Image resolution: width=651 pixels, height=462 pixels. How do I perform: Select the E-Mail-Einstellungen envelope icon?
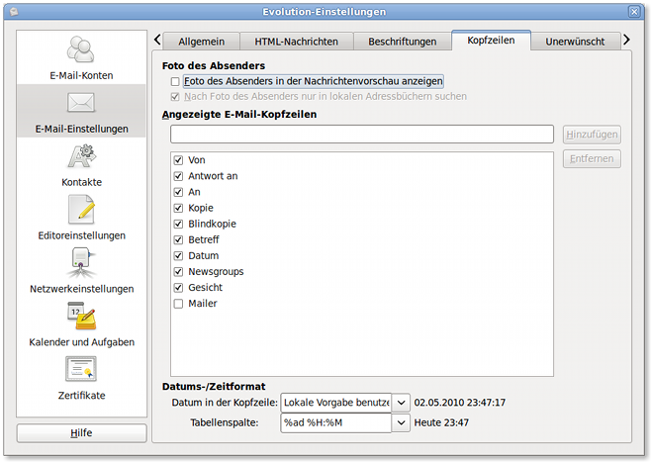[x=81, y=103]
